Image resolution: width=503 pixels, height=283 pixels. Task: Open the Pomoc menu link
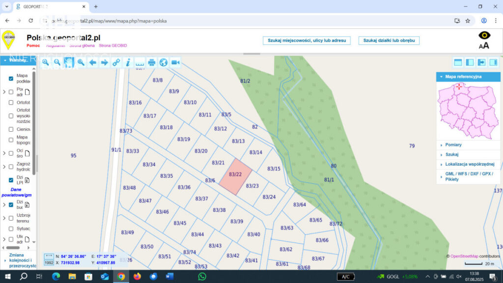coord(33,45)
